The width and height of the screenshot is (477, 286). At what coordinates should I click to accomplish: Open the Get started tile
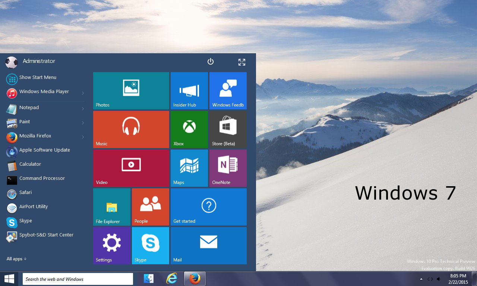pos(209,207)
